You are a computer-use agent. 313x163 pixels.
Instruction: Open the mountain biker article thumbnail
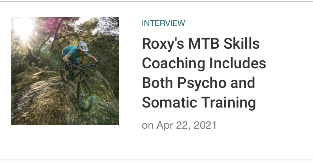pos(65,71)
